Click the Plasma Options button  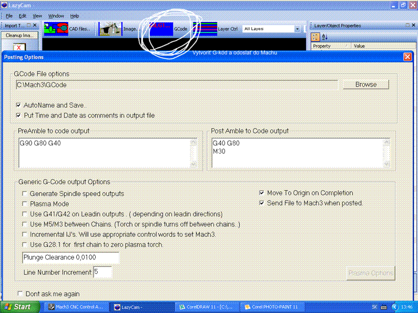(371, 273)
